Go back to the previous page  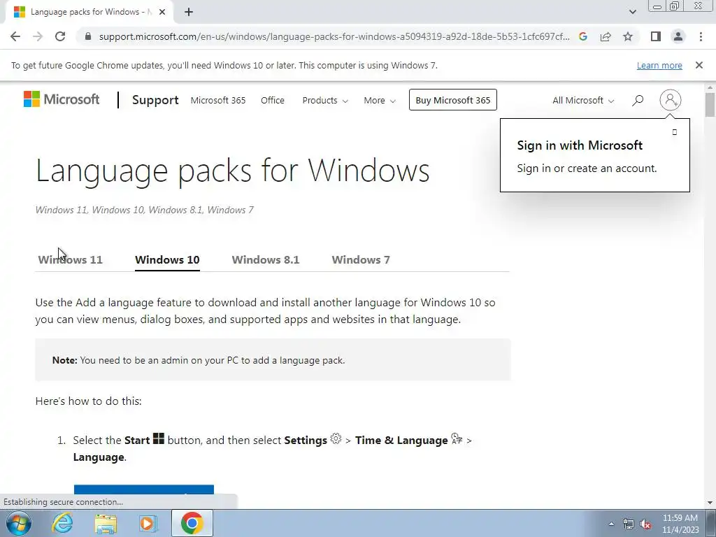15,36
